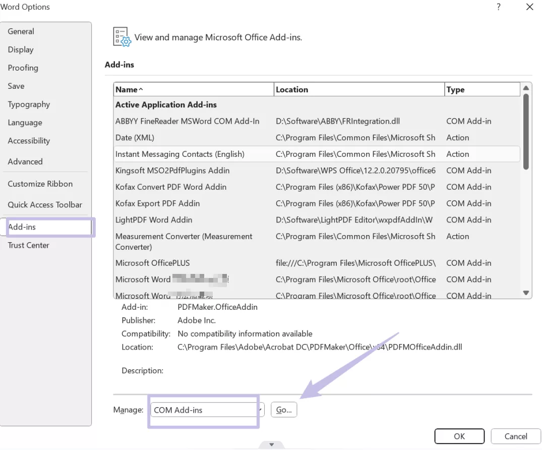Image resolution: width=542 pixels, height=450 pixels.
Task: Click the scrollbar up arrow in the add-ins list
Action: 526,87
